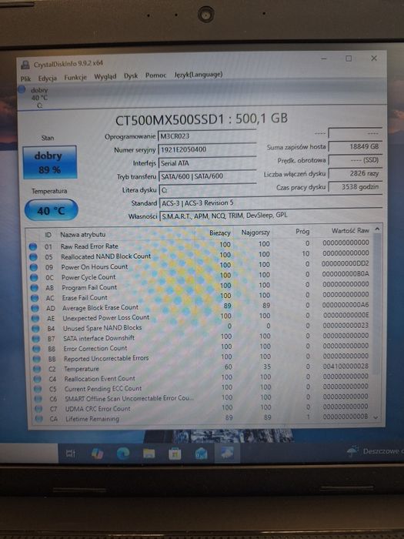Click the status circle for Unused Spare NAND Blocks
404x539 pixels.
(x=35, y=329)
